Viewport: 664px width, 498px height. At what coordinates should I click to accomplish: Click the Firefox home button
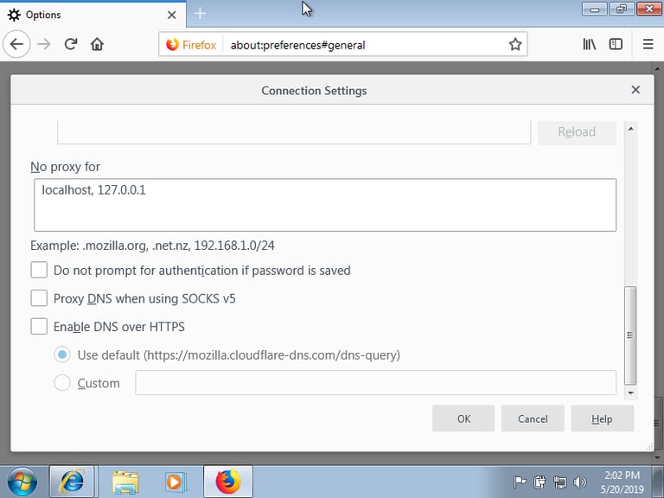(97, 44)
